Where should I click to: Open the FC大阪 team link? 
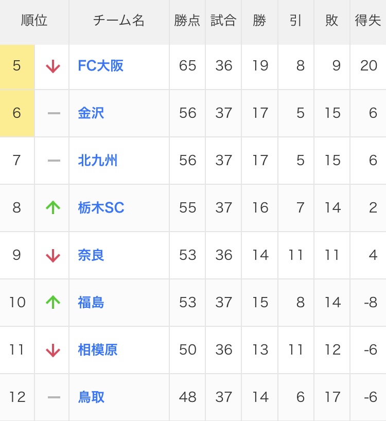pos(100,66)
